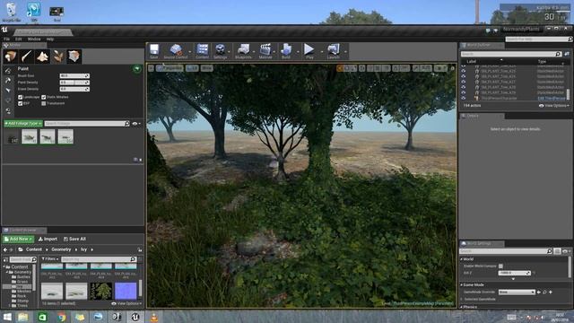
Task: Open the World Outliner View Options dropdown
Action: [x=554, y=106]
